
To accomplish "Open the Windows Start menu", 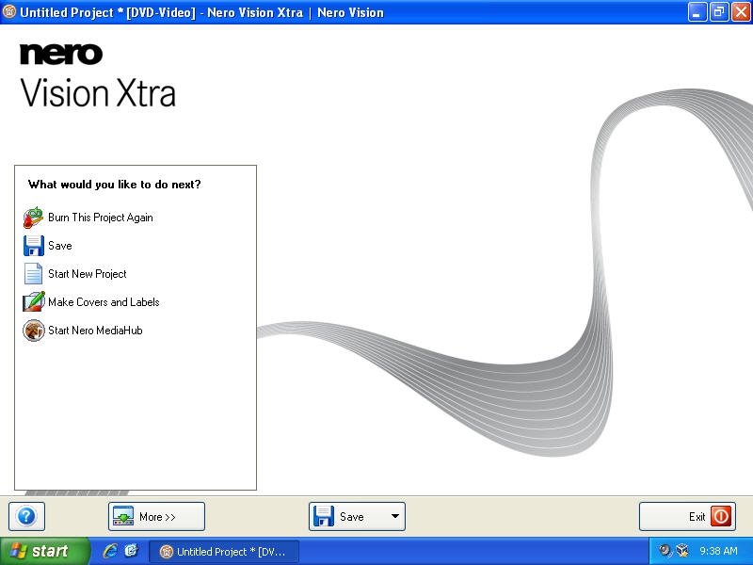I will click(x=44, y=551).
